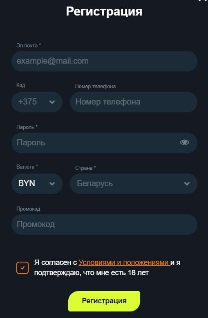Click the chevron arrow in the Беларусь field
Viewport: 208px width, 318px height.
(x=187, y=184)
